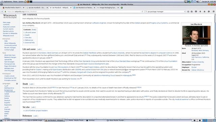
Task: Open the Firefox hamburger menu
Action: tap(214, 12)
